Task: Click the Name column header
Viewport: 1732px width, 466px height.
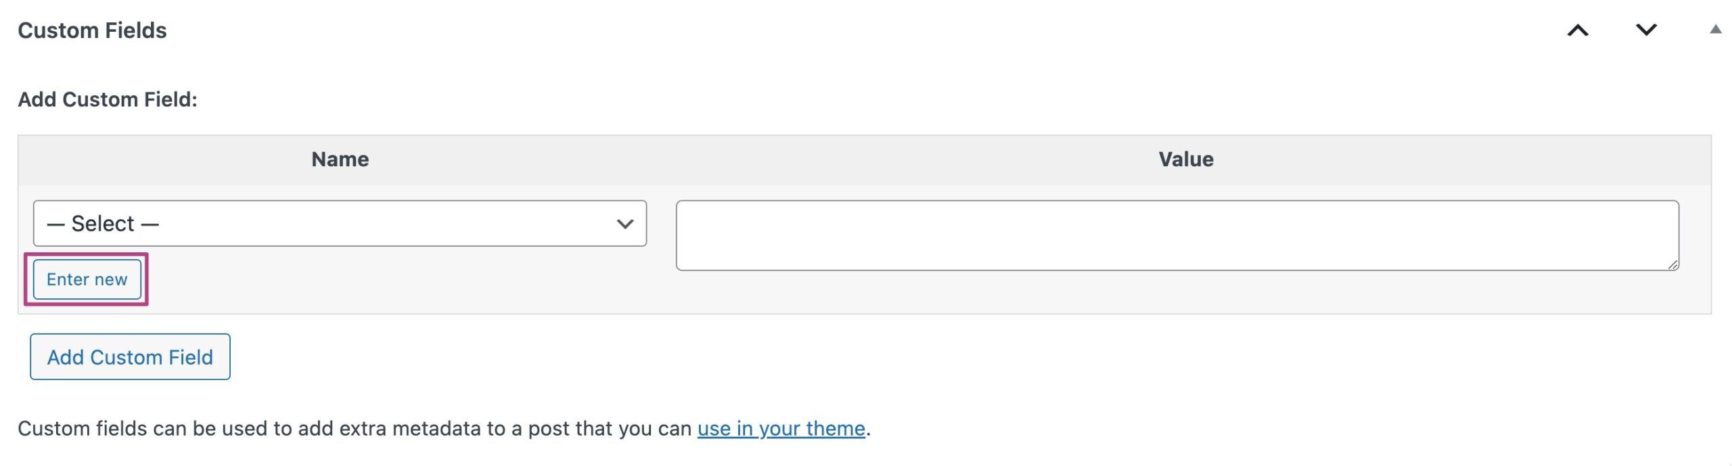Action: point(340,160)
